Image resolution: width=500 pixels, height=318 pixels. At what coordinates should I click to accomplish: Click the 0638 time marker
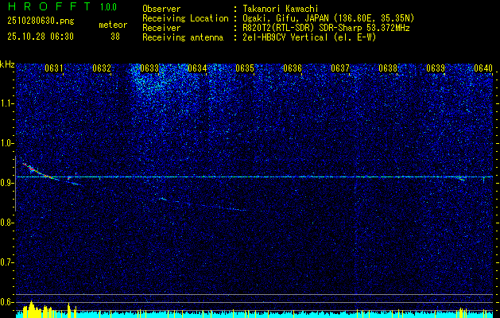tap(388, 68)
